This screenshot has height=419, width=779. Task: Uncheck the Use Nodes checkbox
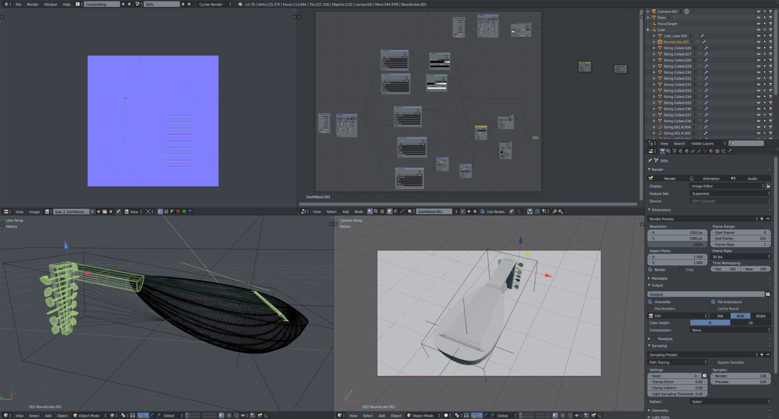click(x=482, y=212)
